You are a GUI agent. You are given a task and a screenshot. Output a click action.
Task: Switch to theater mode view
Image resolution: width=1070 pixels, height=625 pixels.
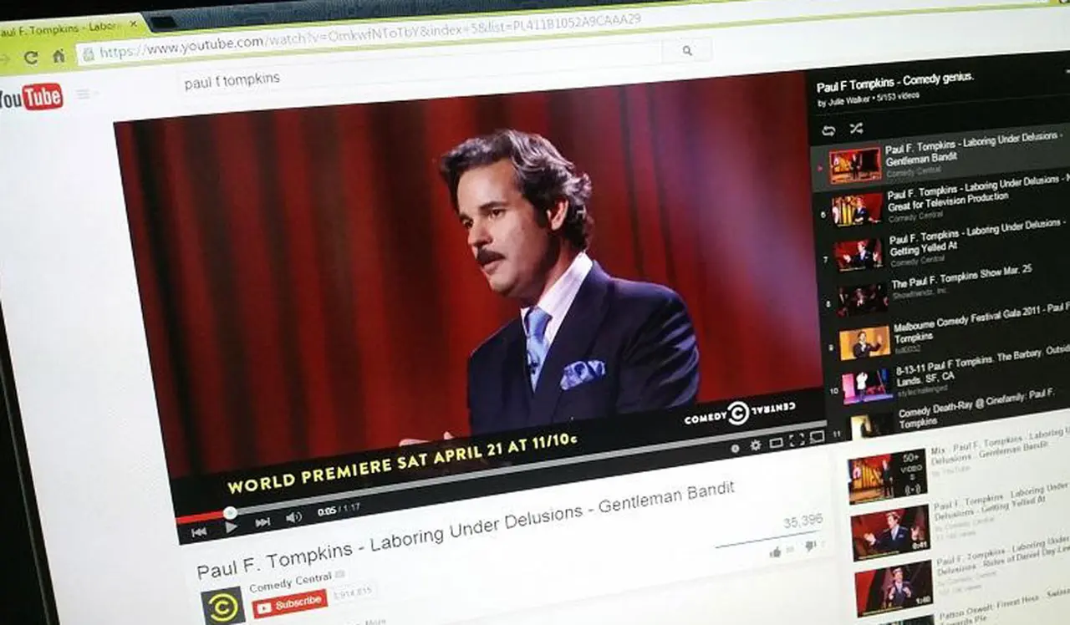tap(776, 441)
